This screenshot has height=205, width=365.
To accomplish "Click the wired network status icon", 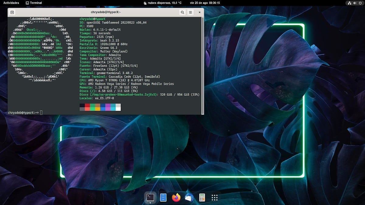I will pyautogui.click(x=349, y=3).
